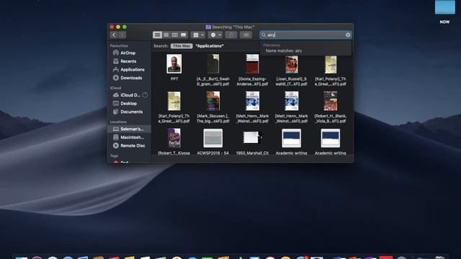Go back in Finder history
This screenshot has height=259, width=461.
coord(114,35)
